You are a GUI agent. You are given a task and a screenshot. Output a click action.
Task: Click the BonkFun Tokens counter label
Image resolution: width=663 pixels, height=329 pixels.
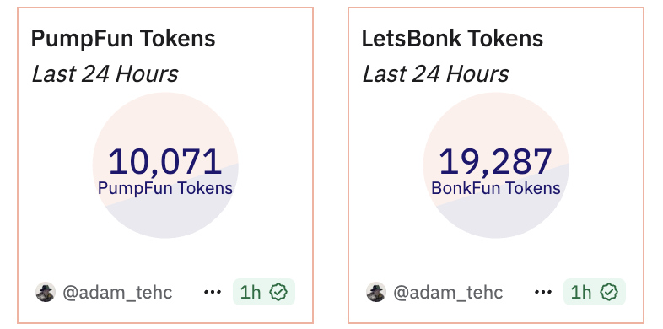coord(496,189)
